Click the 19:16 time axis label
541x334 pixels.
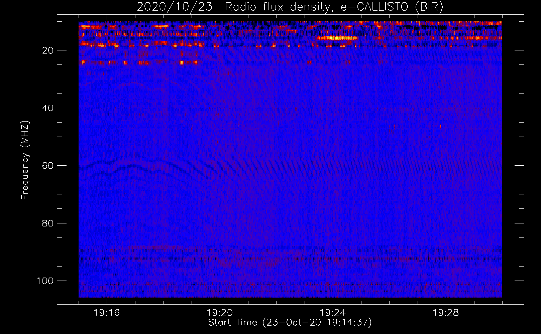click(107, 313)
